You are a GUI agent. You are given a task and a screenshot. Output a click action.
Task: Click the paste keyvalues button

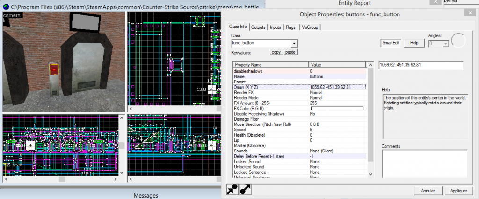(x=290, y=52)
